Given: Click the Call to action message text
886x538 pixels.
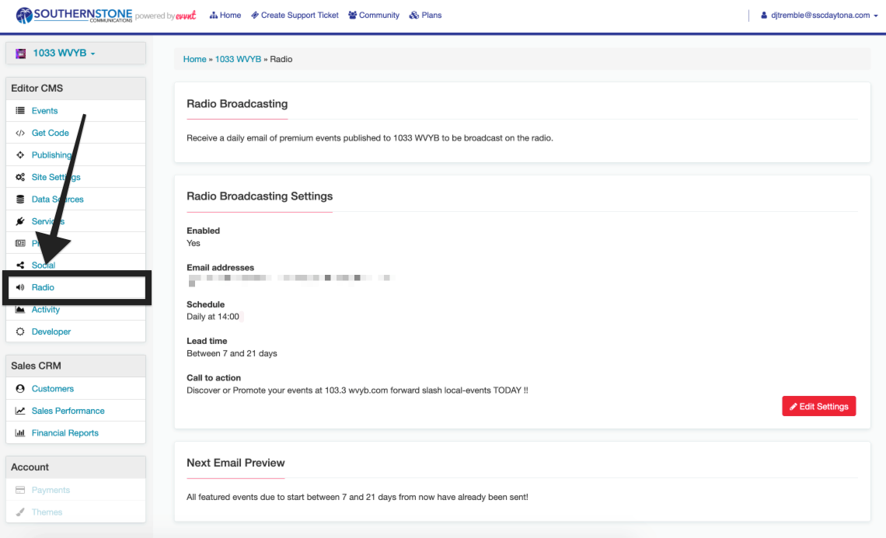Looking at the screenshot, I should [x=357, y=390].
